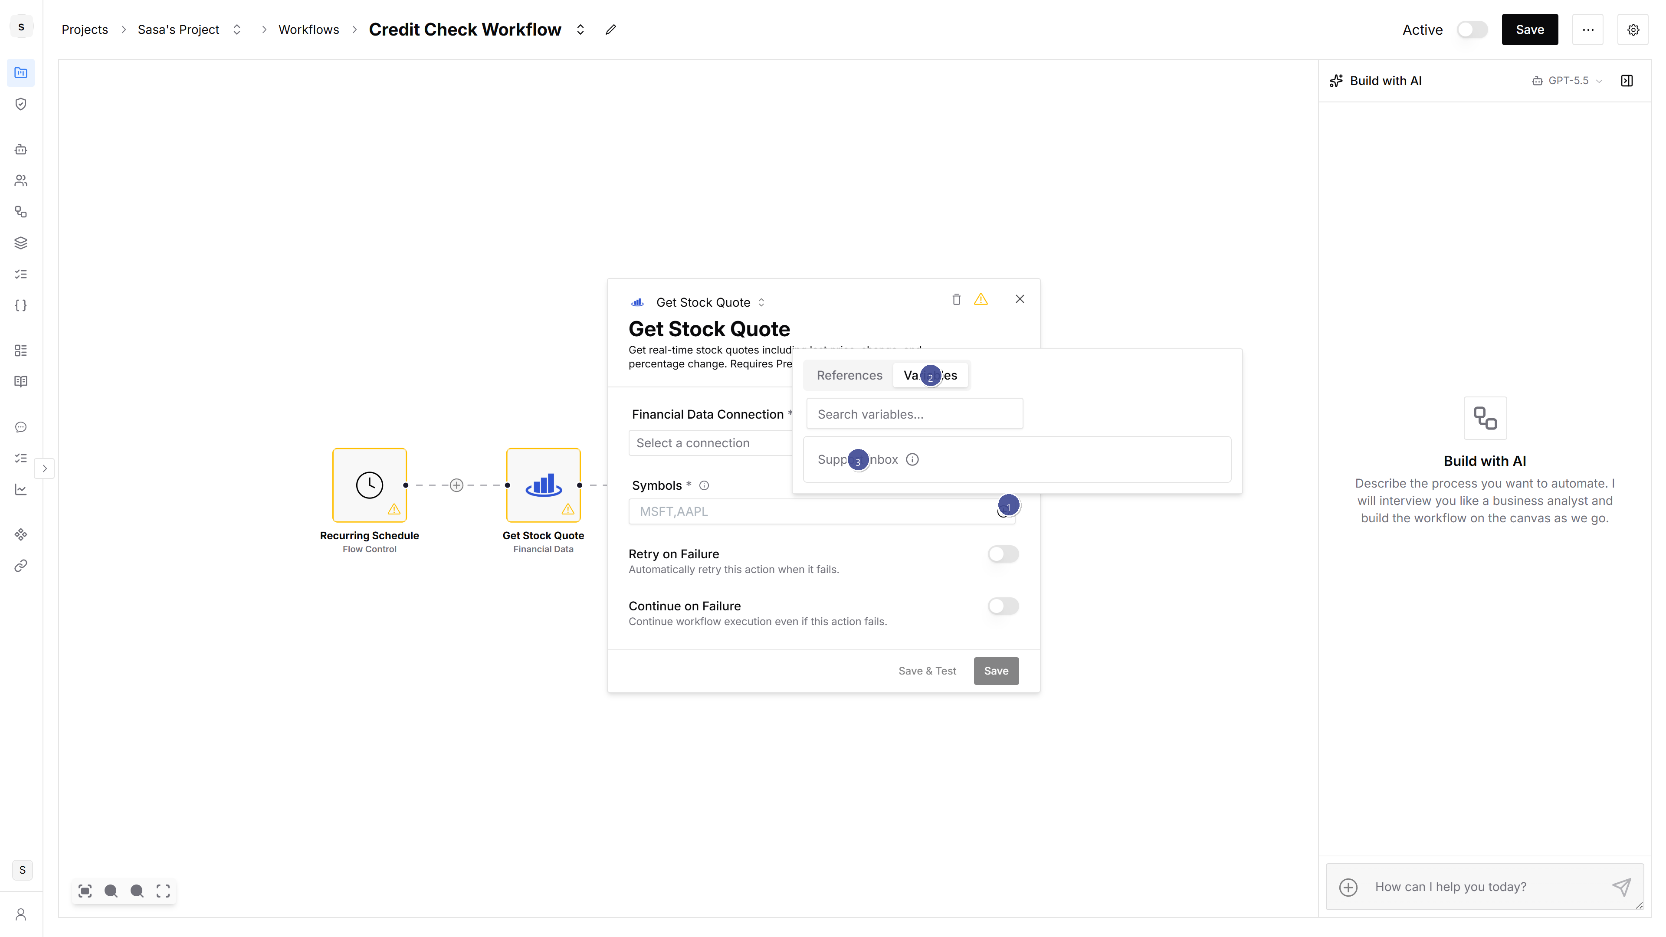Switch to the Variables tab

click(x=930, y=375)
